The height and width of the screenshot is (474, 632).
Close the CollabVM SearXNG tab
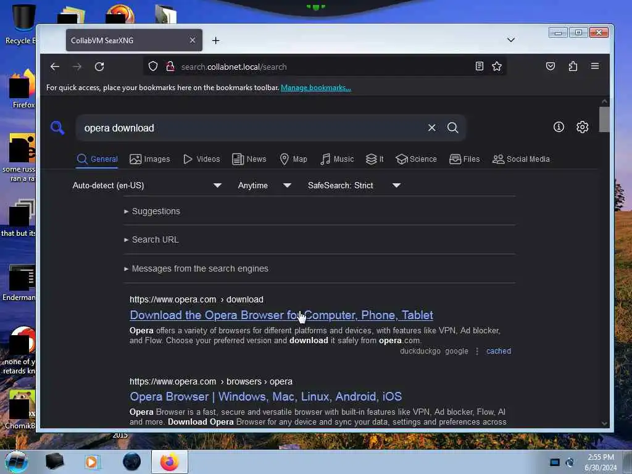tap(193, 40)
